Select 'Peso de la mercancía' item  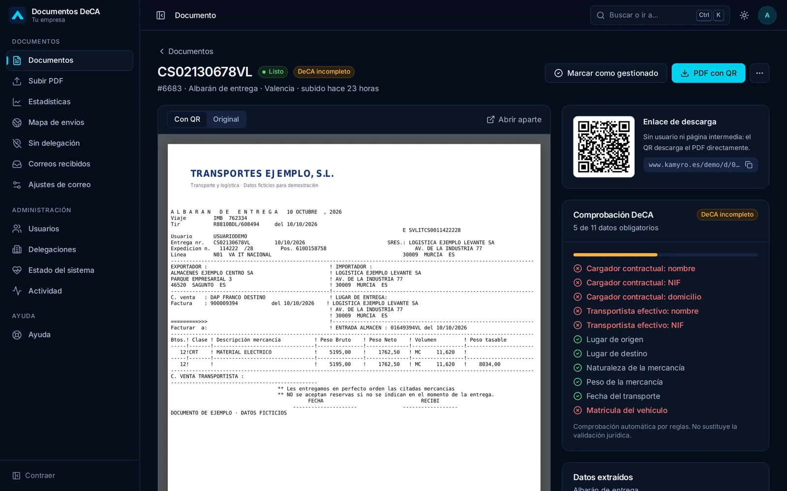click(618, 382)
